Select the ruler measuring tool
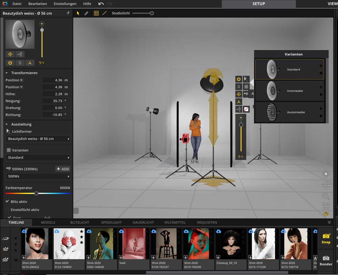This screenshot has width=338, height=275. 87,13
